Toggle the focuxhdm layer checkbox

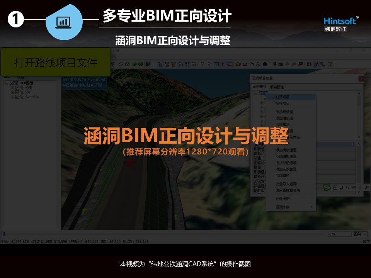pos(17,97)
